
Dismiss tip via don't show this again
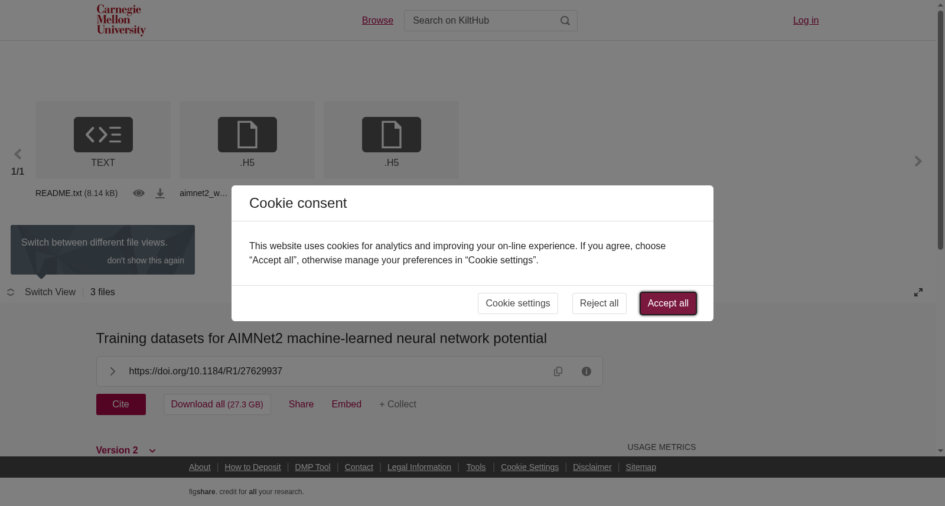146,260
